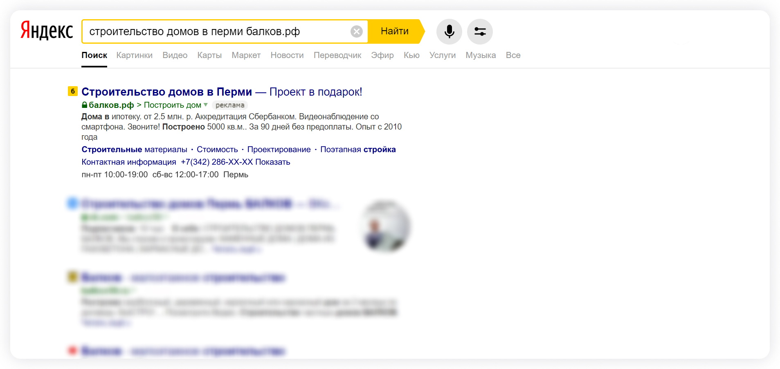Reveal phone number via +7(342) 286-XX-XX Показать
Image resolution: width=780 pixels, height=369 pixels.
(236, 162)
